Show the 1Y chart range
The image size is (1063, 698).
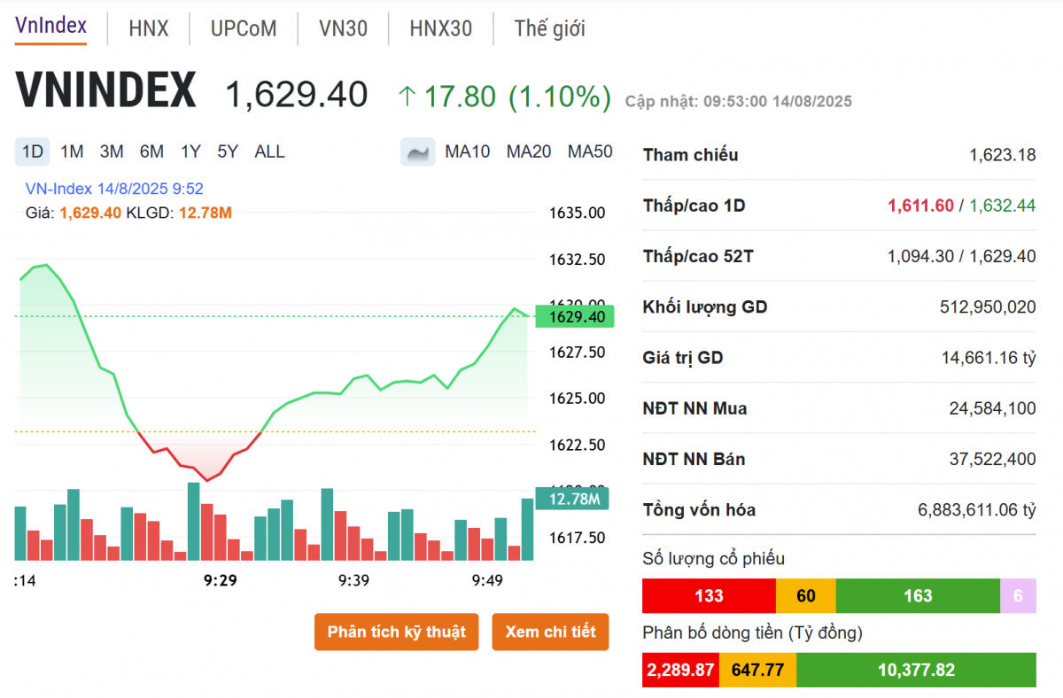(190, 151)
